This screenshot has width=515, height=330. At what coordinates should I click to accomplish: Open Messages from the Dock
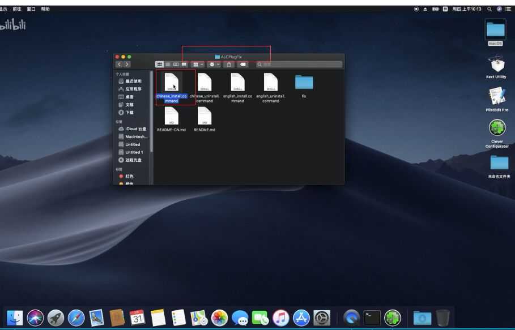tap(240, 318)
